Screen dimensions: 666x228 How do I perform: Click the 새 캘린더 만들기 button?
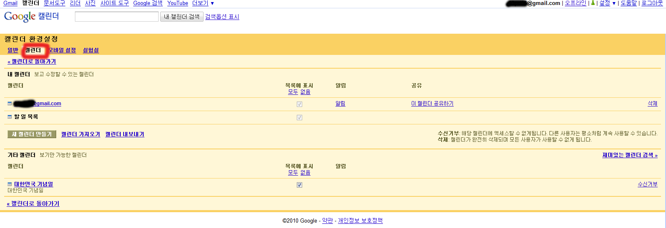pos(32,134)
